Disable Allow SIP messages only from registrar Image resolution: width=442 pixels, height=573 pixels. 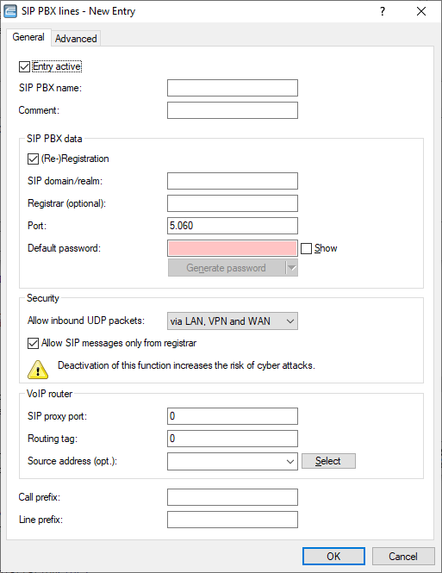34,343
